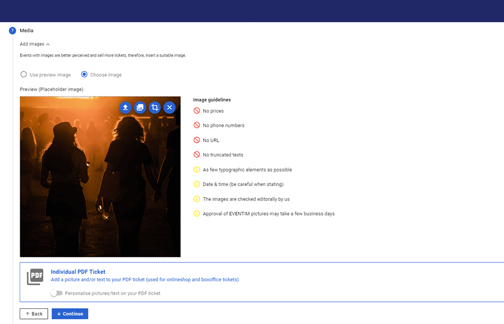Select the crop image icon
The height and width of the screenshot is (324, 504).
155,107
